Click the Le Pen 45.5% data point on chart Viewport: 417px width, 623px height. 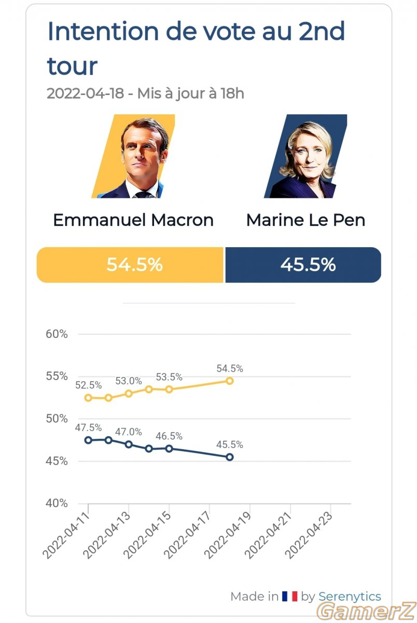click(x=229, y=457)
